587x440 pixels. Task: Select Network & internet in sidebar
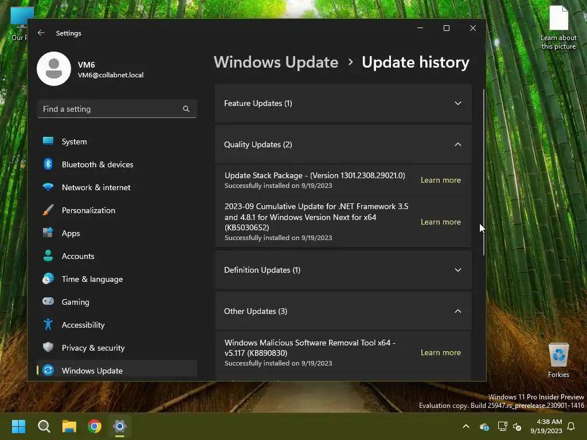96,187
